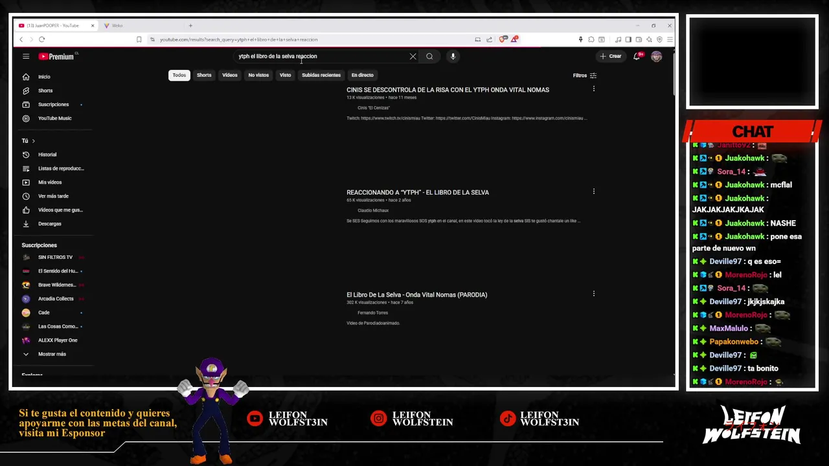Open the browser main menu icon
829x466 pixels.
click(x=670, y=39)
